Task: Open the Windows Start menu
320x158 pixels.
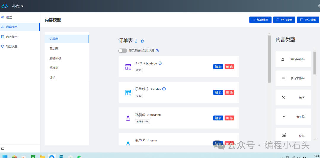Action: pos(5,156)
